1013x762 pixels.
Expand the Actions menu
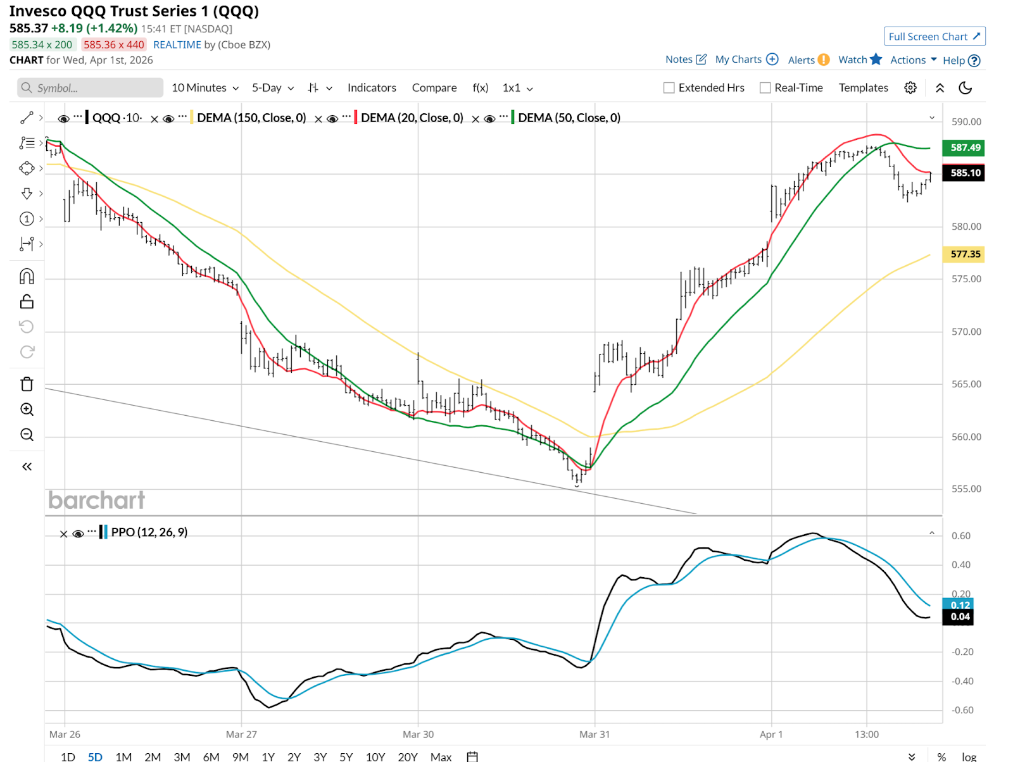913,60
